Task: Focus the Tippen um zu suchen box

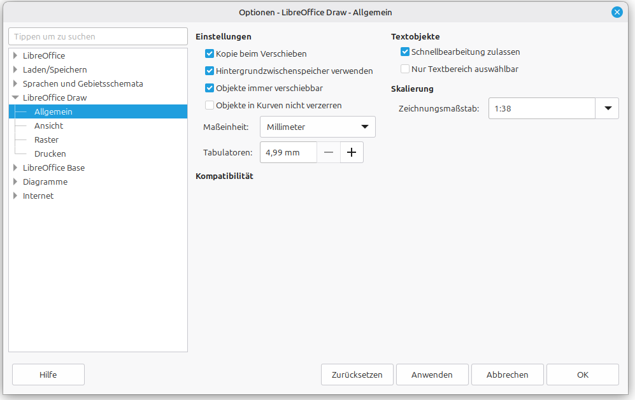Action: (98, 36)
